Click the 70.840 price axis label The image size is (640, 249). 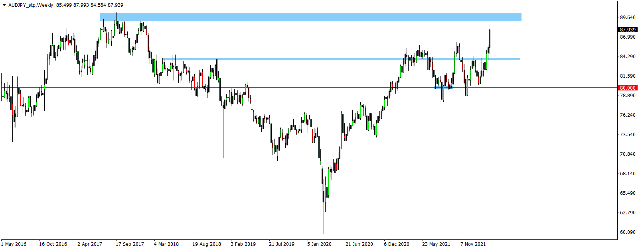click(627, 154)
